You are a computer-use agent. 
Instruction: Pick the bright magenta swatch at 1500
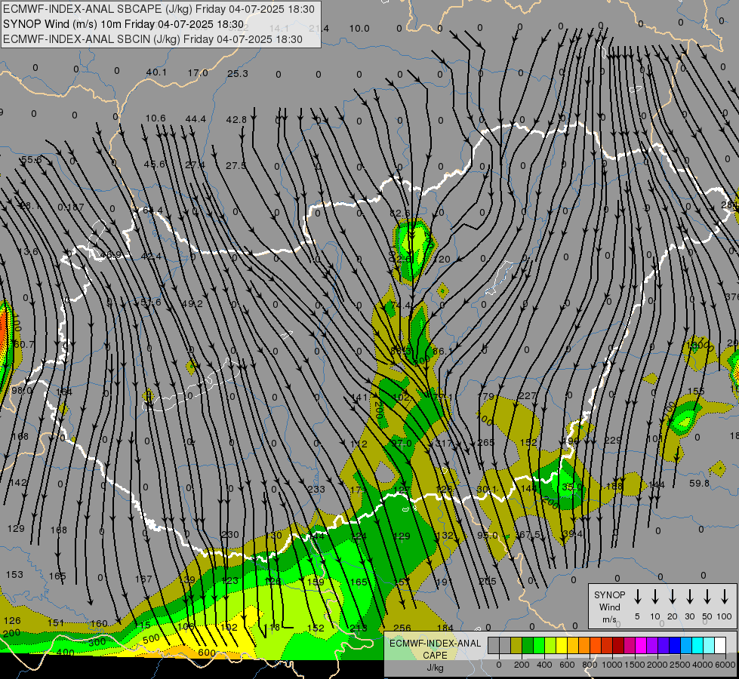(641, 646)
